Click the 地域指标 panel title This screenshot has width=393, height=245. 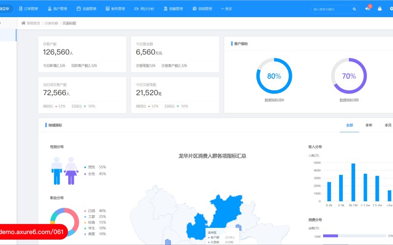click(55, 125)
